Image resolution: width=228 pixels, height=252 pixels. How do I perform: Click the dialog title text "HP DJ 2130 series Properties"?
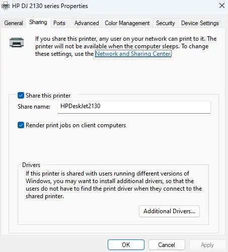50,6
